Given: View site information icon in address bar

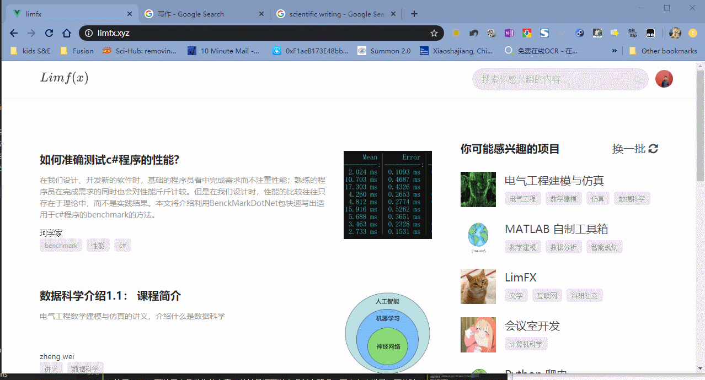Looking at the screenshot, I should (89, 33).
